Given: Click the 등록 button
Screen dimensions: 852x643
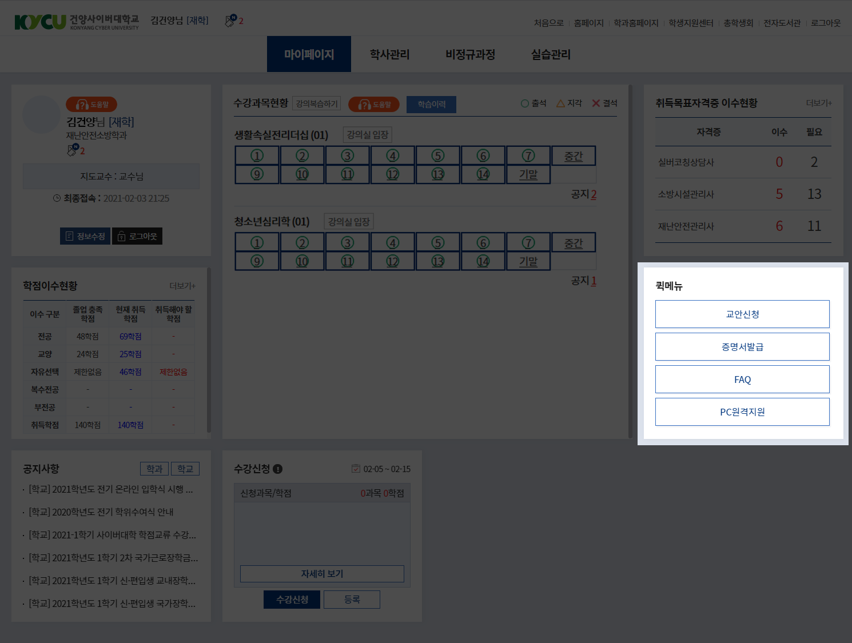Looking at the screenshot, I should point(352,600).
